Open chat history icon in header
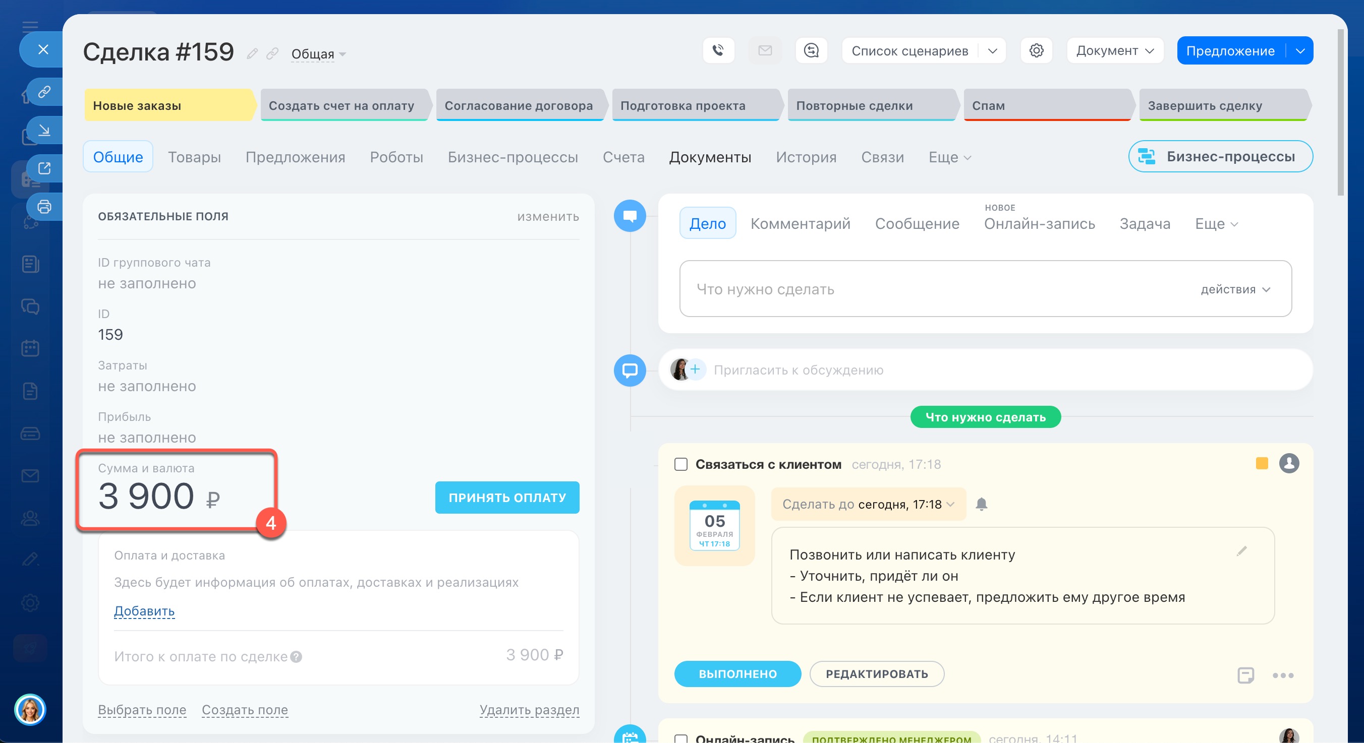 click(811, 51)
